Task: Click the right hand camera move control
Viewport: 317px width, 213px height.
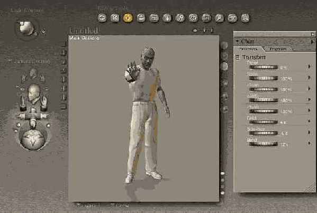Action: pos(44,103)
